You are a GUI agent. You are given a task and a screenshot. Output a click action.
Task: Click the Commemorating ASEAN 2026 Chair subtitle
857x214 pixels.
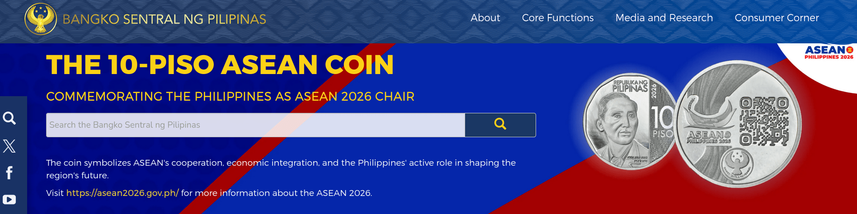pos(230,97)
